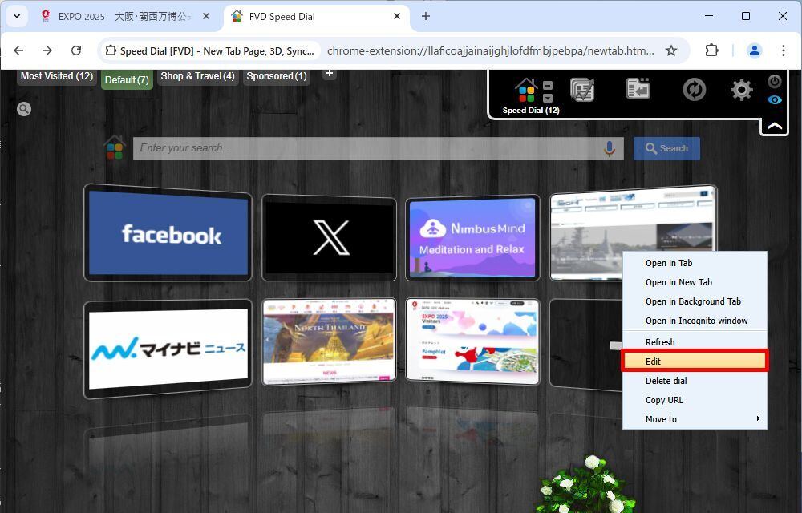Click the down arrow beside Speed Dial icon
The width and height of the screenshot is (802, 513).
point(547,98)
